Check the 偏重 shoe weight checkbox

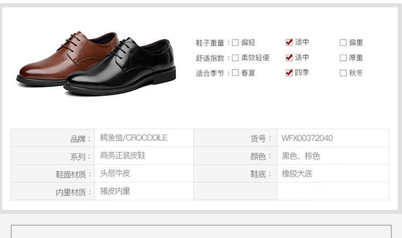pos(343,42)
